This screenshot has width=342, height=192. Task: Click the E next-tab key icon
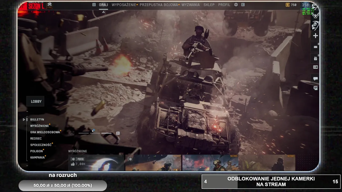[243, 5]
